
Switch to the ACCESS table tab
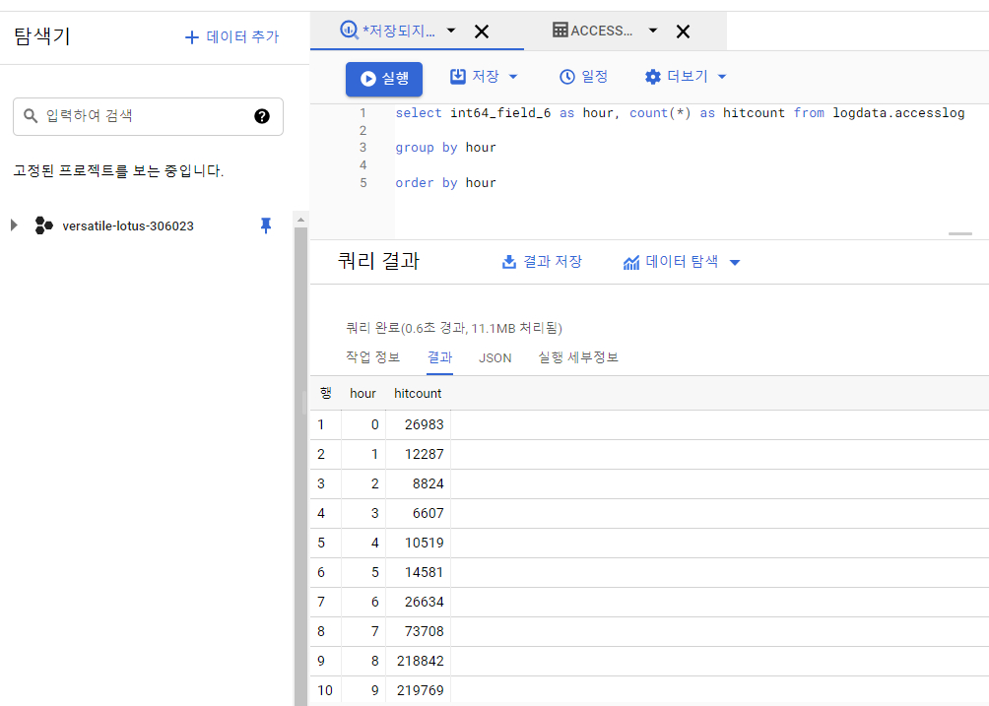[x=601, y=31]
